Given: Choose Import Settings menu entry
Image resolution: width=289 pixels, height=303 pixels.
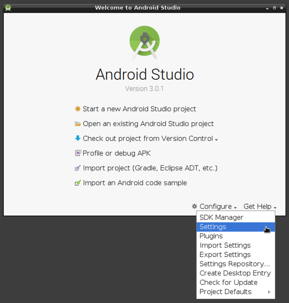Looking at the screenshot, I should tap(236, 245).
